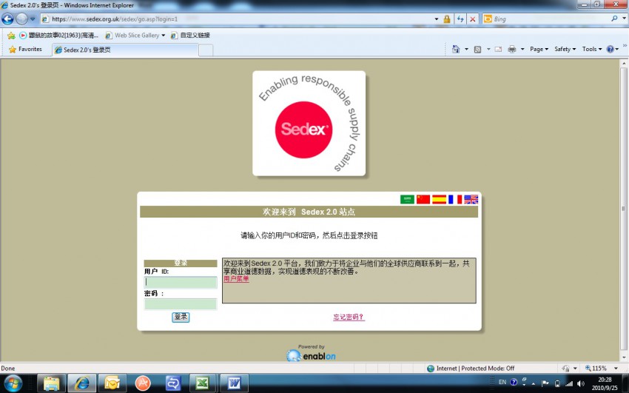This screenshot has height=393, width=629.
Task: Click the Sedex logo image
Action: tap(309, 123)
